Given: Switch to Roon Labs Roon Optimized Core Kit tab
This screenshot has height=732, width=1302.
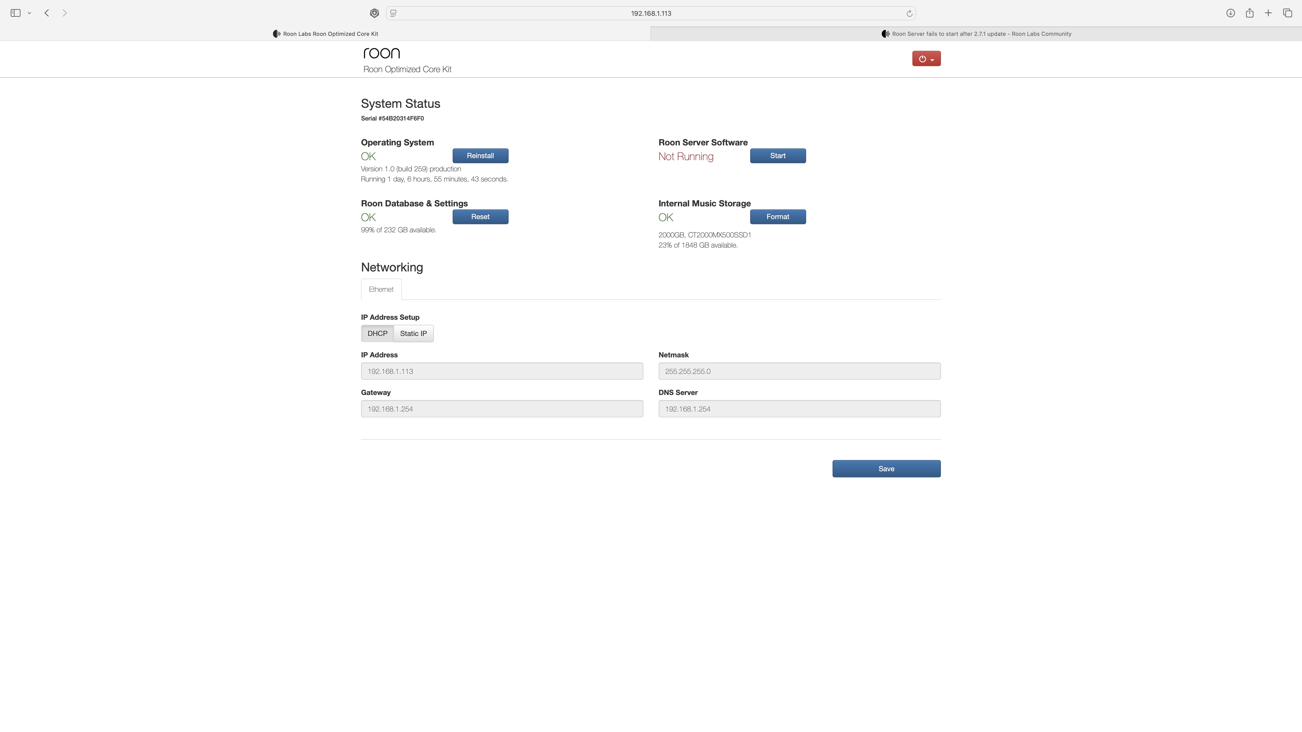Looking at the screenshot, I should (x=325, y=34).
